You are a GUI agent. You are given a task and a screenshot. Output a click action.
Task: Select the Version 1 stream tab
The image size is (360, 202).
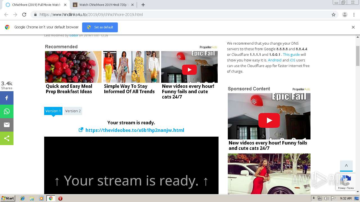53,111
